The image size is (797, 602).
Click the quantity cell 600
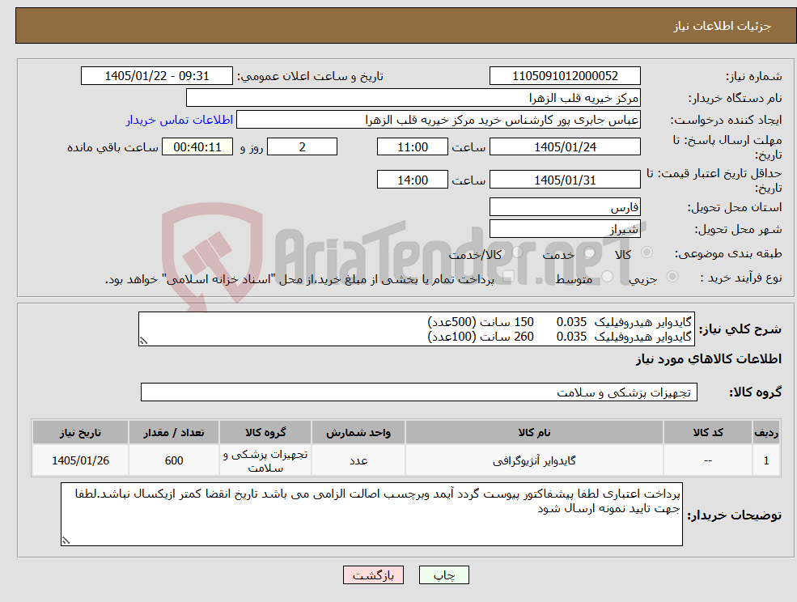pyautogui.click(x=174, y=460)
